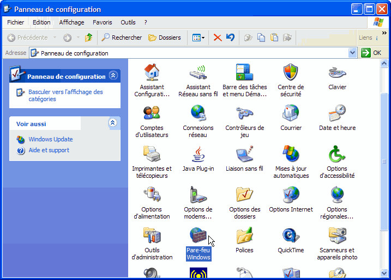The height and width of the screenshot is (280, 391).
Task: Collapse the Panneau de configuration side panel
Action: (113, 76)
